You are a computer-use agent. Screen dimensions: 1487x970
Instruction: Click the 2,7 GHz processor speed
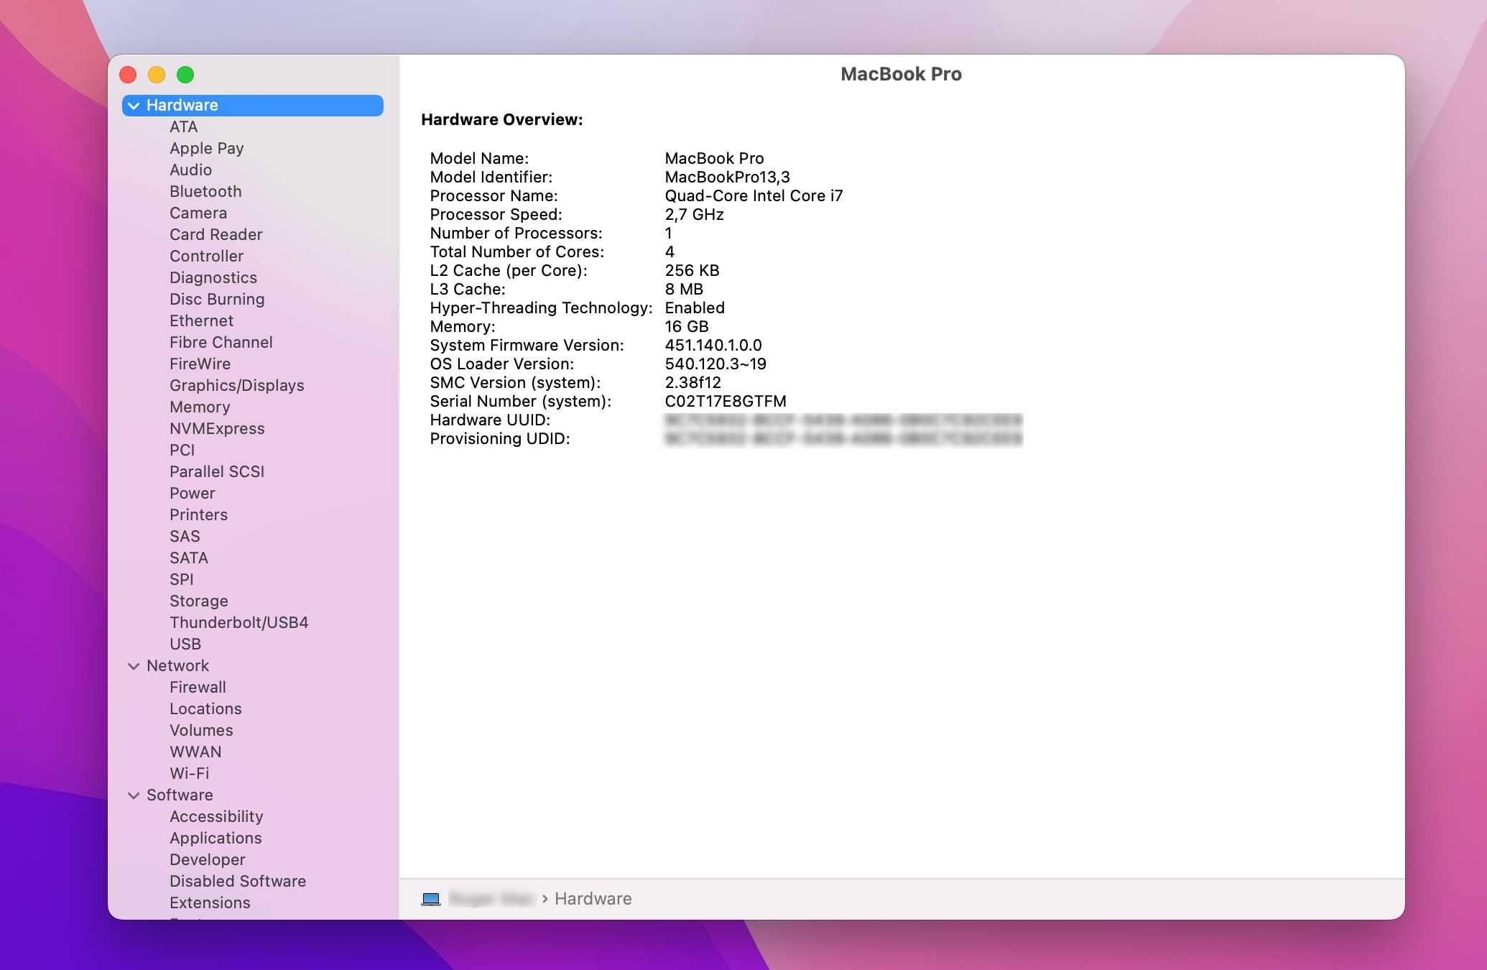click(694, 215)
